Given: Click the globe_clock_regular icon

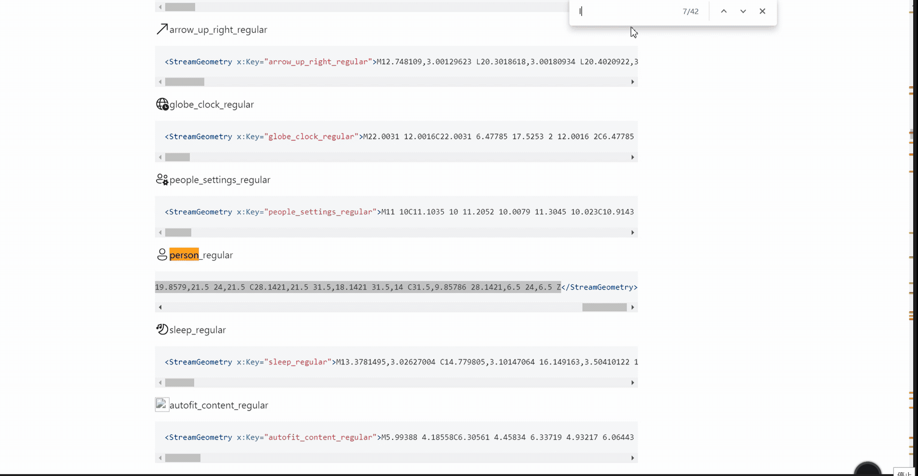Looking at the screenshot, I should pyautogui.click(x=162, y=104).
